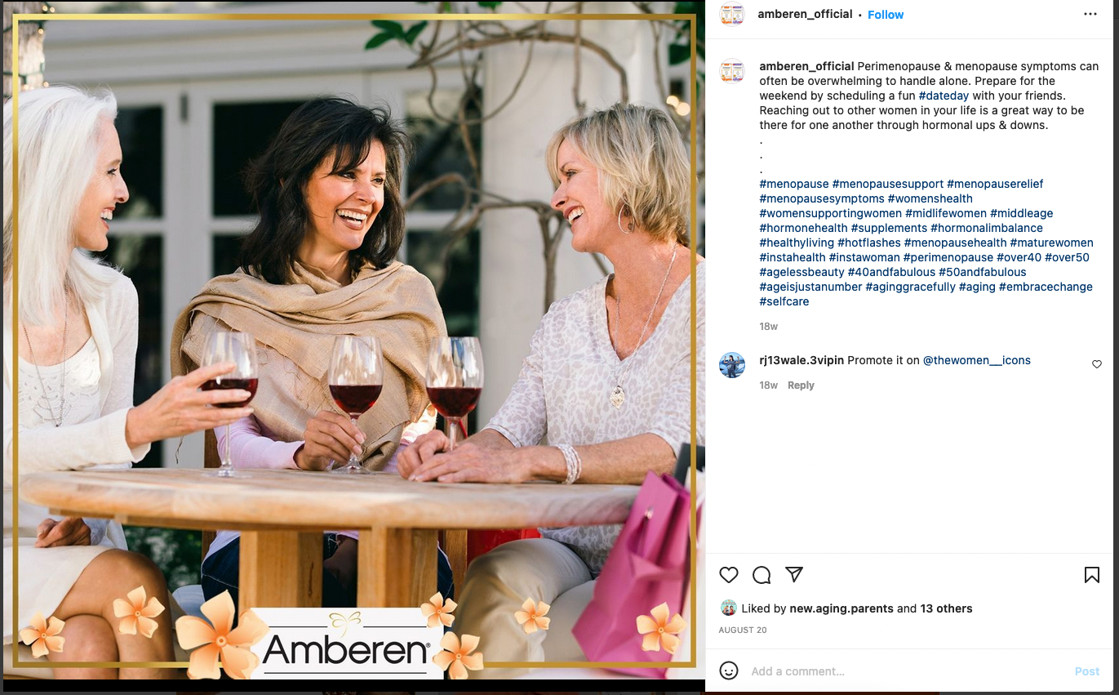
Task: Focus the Add a comment field
Action: tap(906, 671)
